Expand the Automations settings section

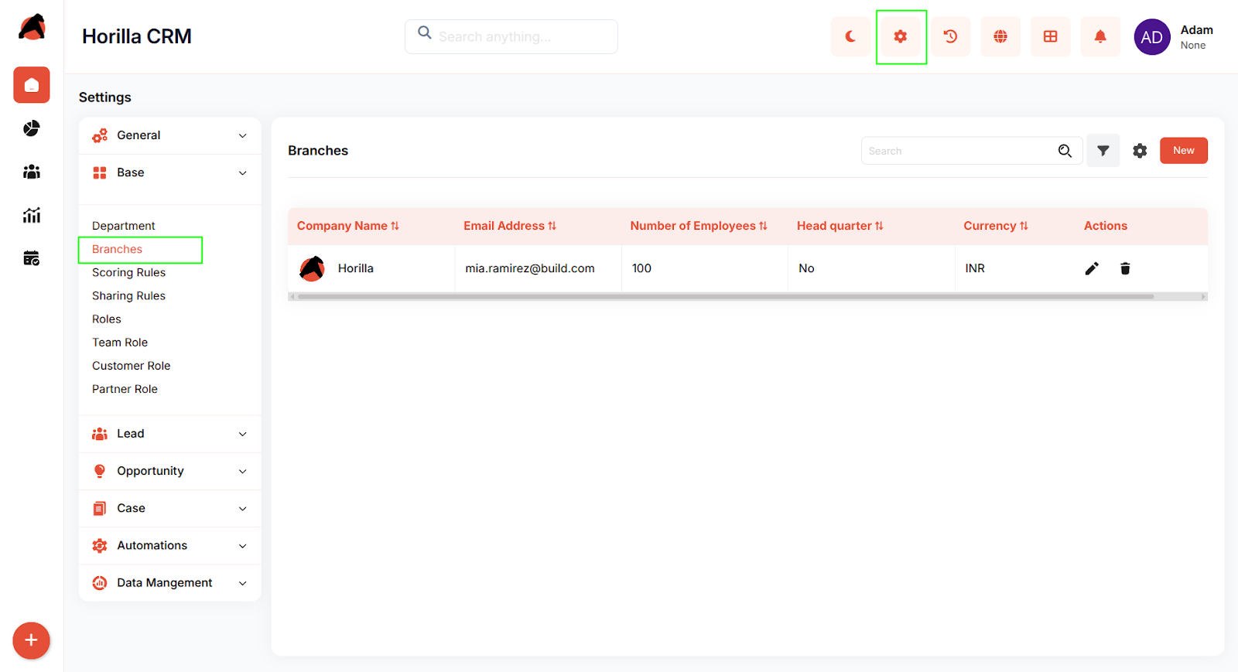click(x=170, y=545)
